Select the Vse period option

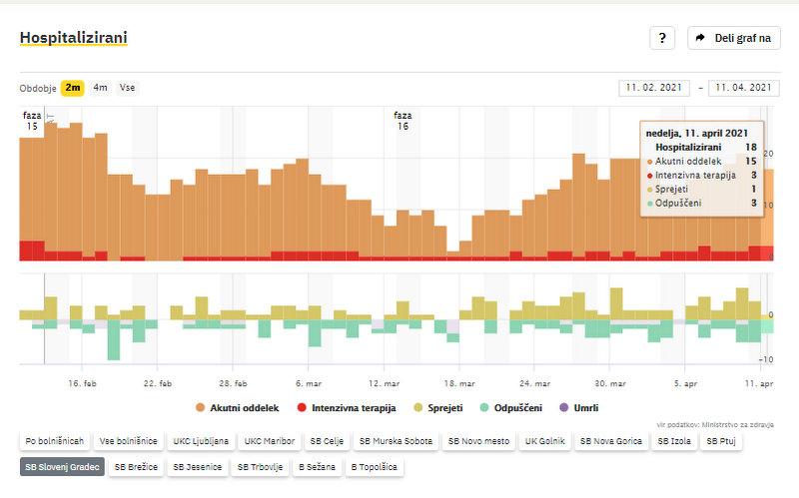[127, 88]
